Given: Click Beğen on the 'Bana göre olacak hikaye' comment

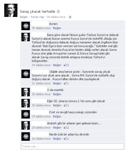Looking at the screenshot, I should tap(57, 65).
